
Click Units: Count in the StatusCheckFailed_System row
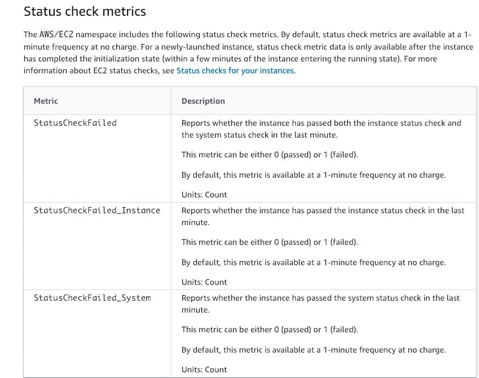click(204, 370)
